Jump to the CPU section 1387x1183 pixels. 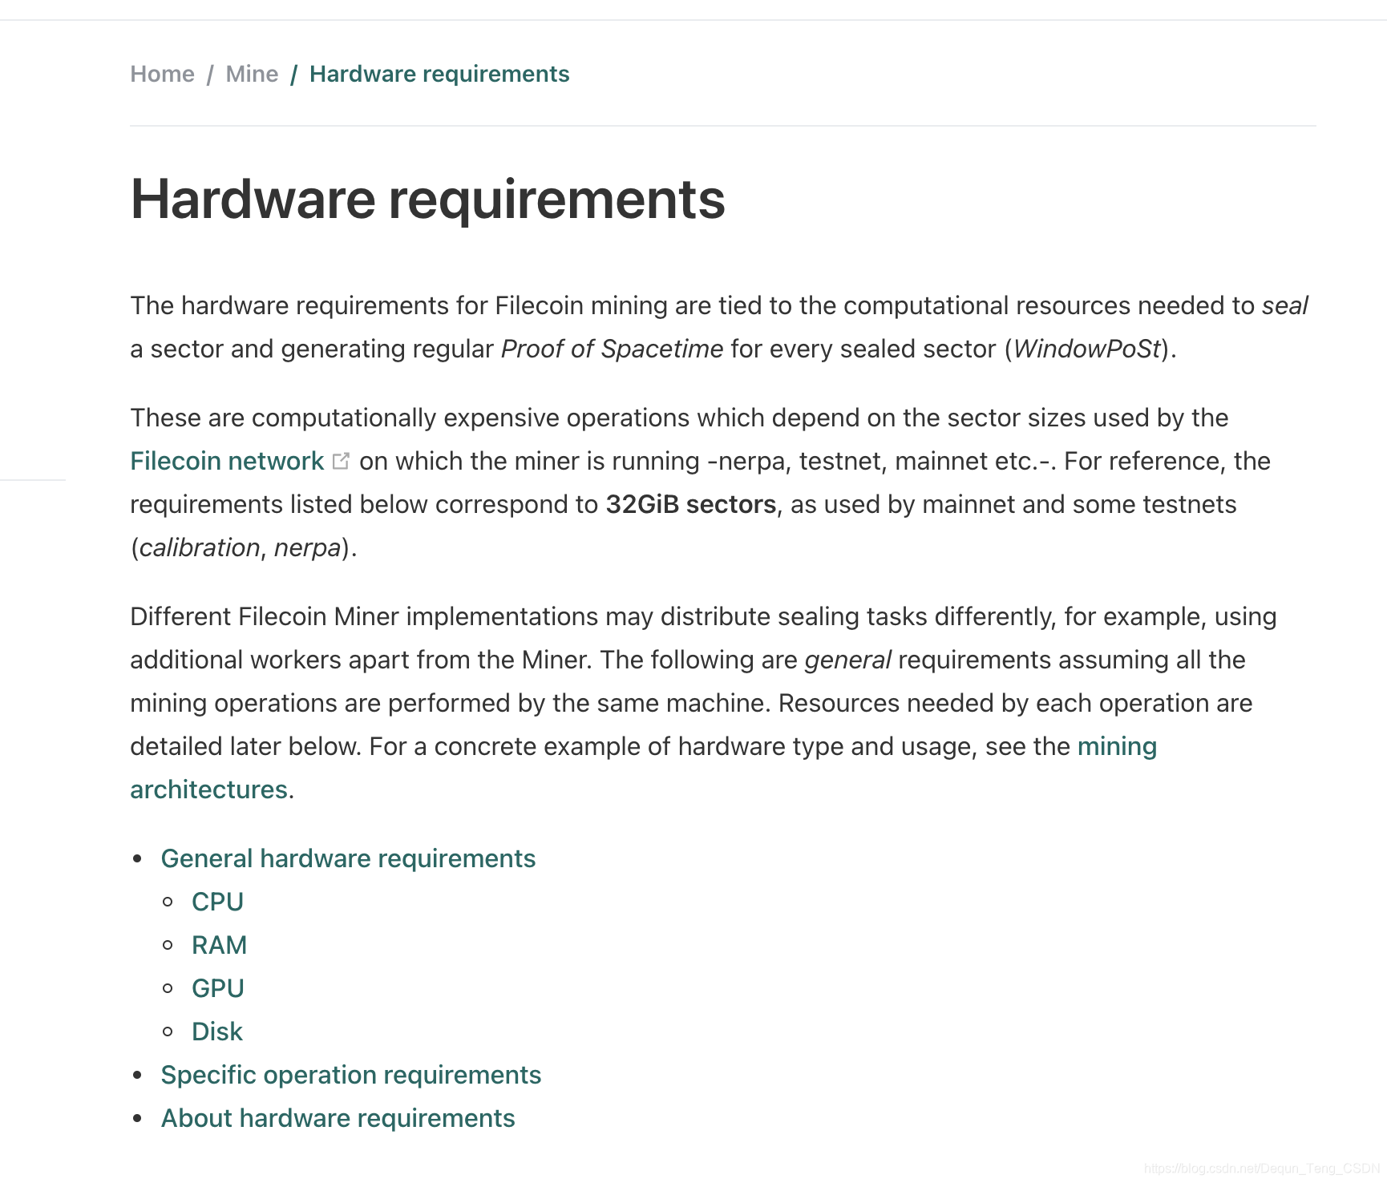tap(217, 902)
